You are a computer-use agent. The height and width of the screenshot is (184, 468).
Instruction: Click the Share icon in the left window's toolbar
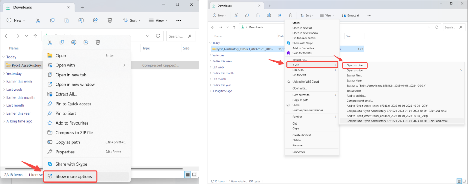95,20
